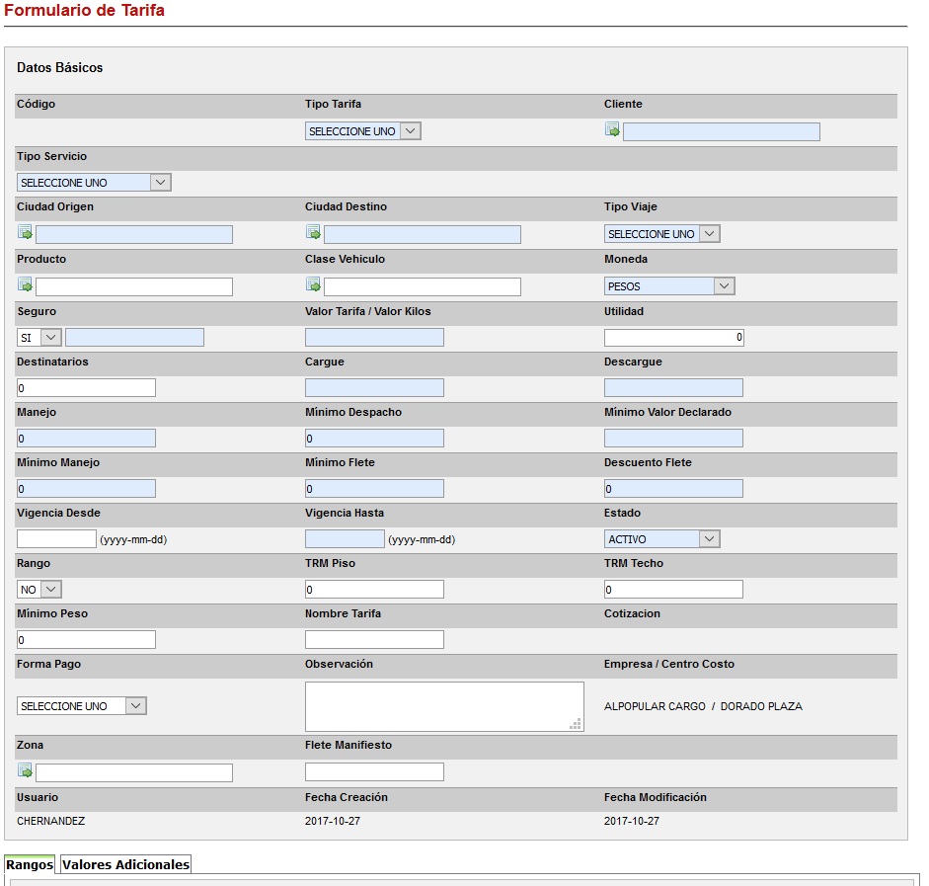This screenshot has height=886, width=929.
Task: Select the Rangos tab
Action: 30,865
